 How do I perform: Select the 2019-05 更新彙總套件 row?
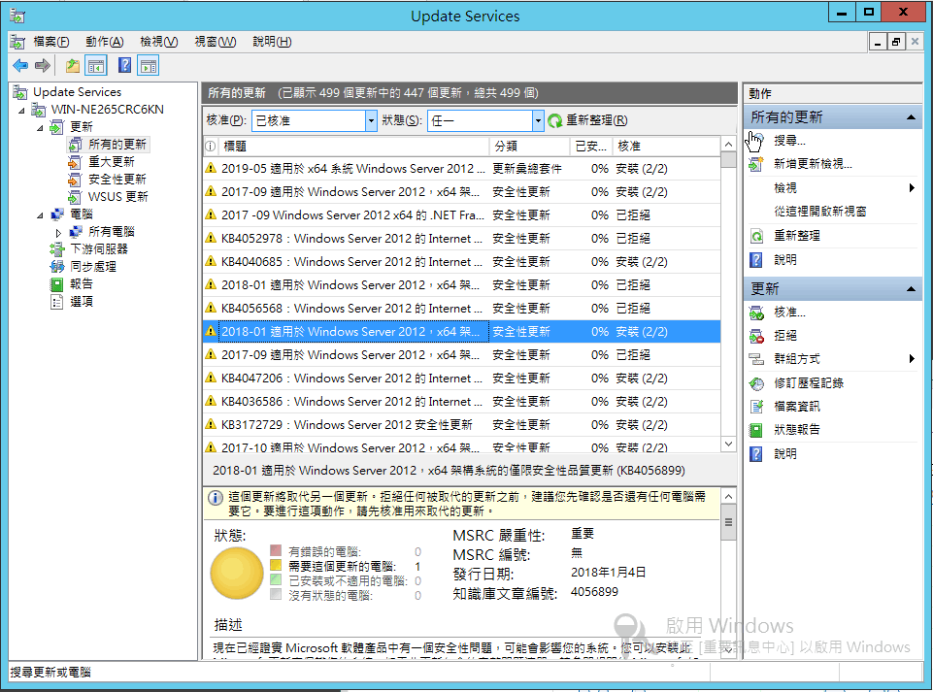pos(461,169)
